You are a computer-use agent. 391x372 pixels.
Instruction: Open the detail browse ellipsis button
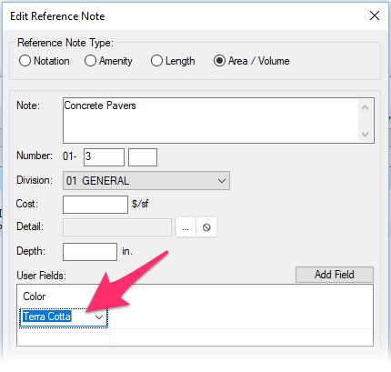185,227
